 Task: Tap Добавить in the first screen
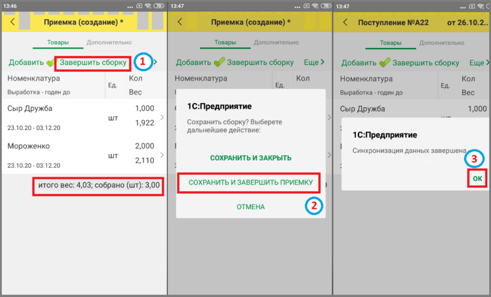(26, 63)
